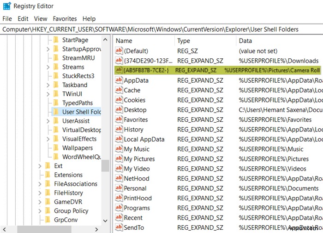Image resolution: width=323 pixels, height=233 pixels.
Task: Click the My Pictures string icon
Action: point(119,159)
